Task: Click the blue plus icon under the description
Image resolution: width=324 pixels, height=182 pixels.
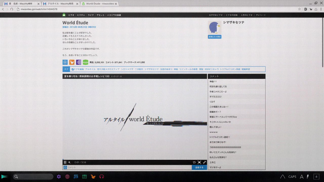Action: point(65,62)
